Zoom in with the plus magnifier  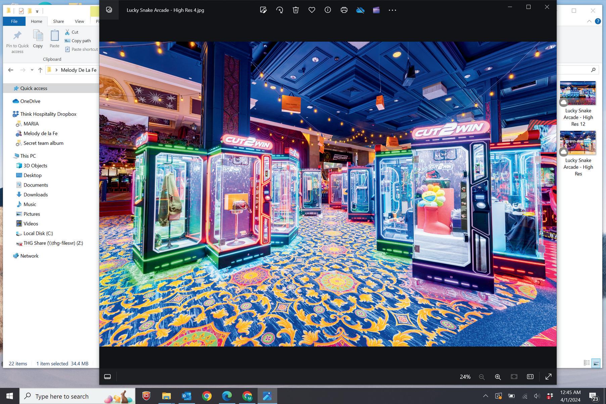tap(498, 377)
